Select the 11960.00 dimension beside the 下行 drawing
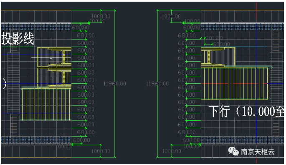 157,84
